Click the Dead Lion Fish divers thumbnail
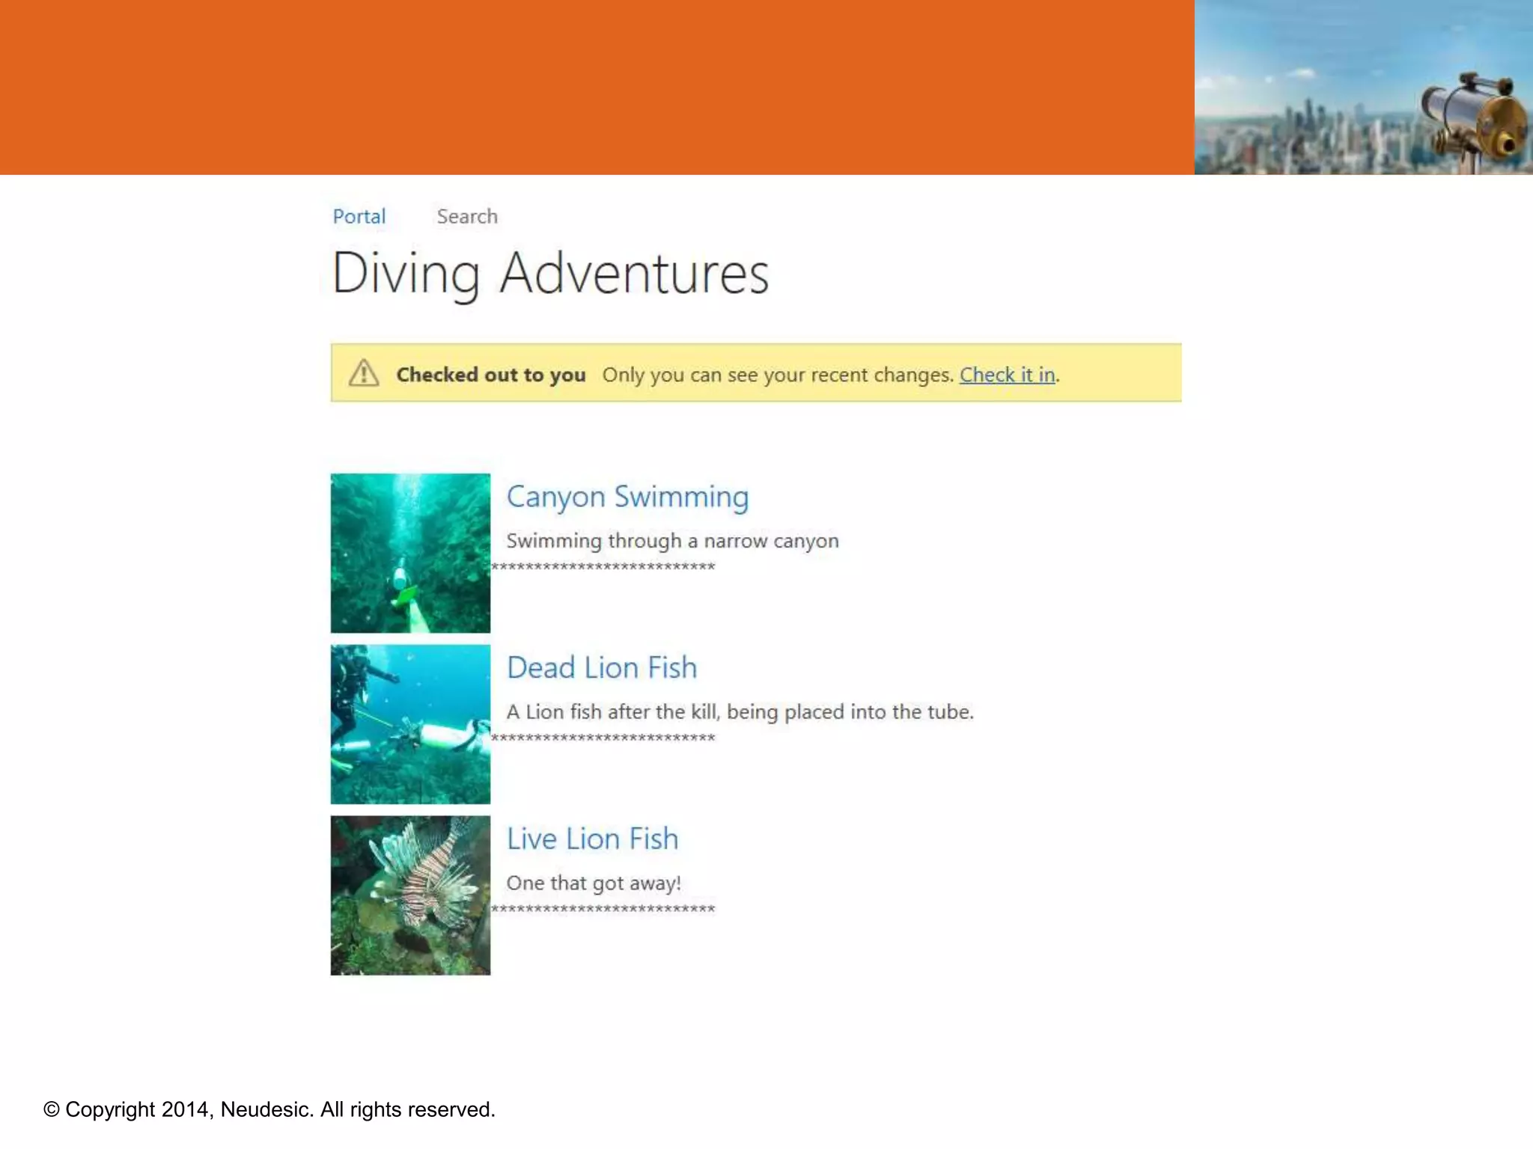The image size is (1533, 1149). point(410,724)
